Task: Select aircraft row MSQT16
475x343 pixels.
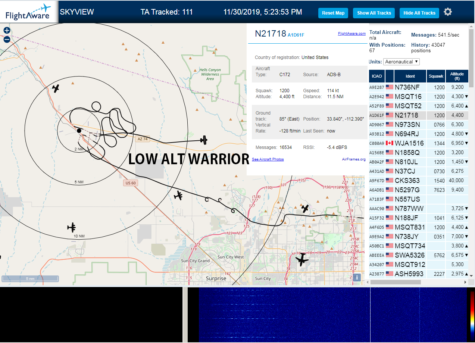Action: pos(418,96)
